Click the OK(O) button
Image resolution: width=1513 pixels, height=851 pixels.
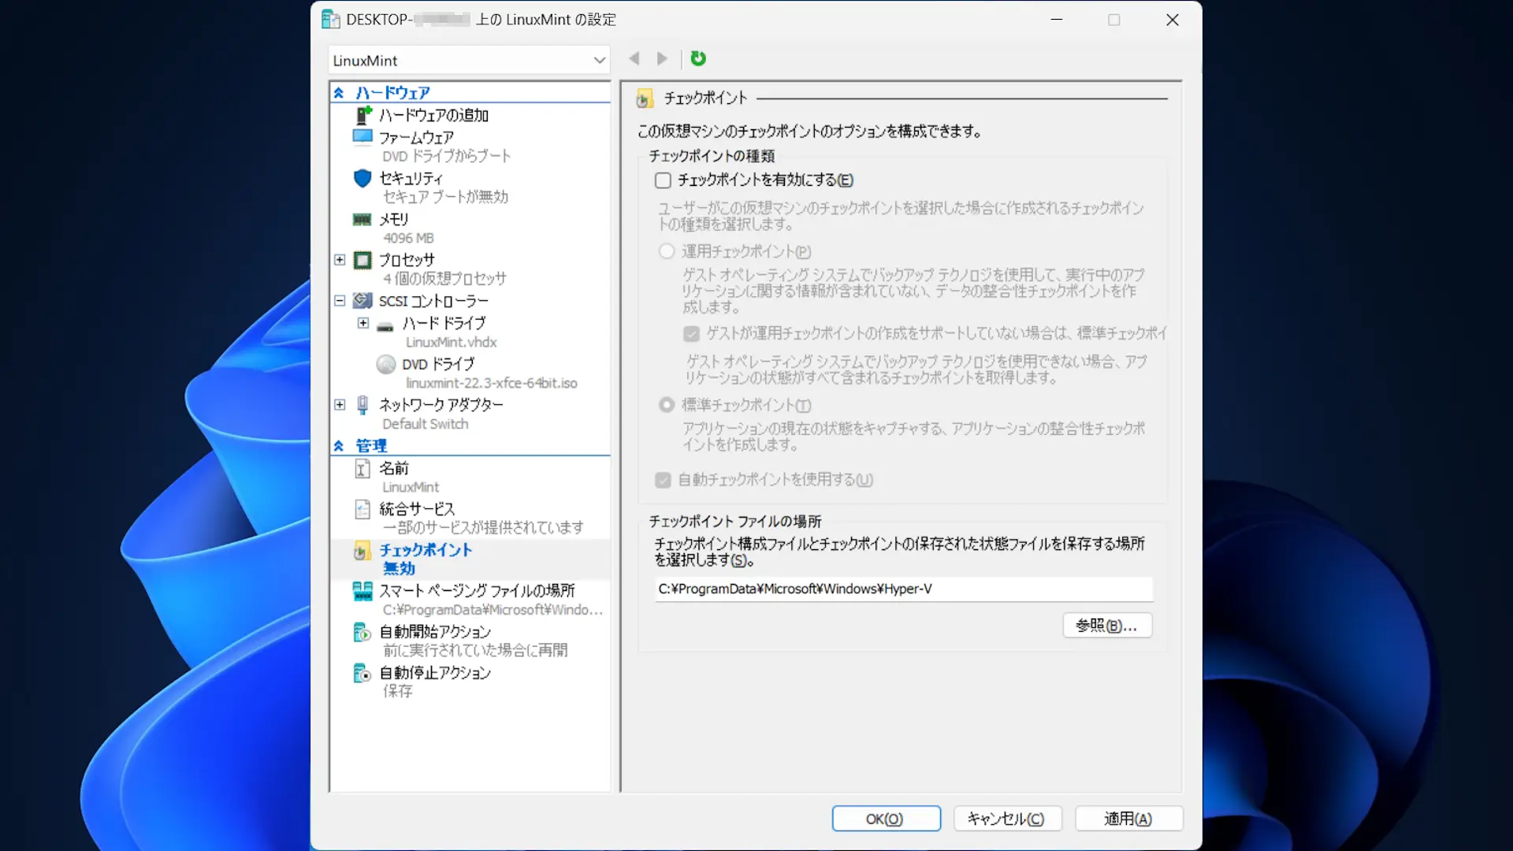[x=886, y=819]
